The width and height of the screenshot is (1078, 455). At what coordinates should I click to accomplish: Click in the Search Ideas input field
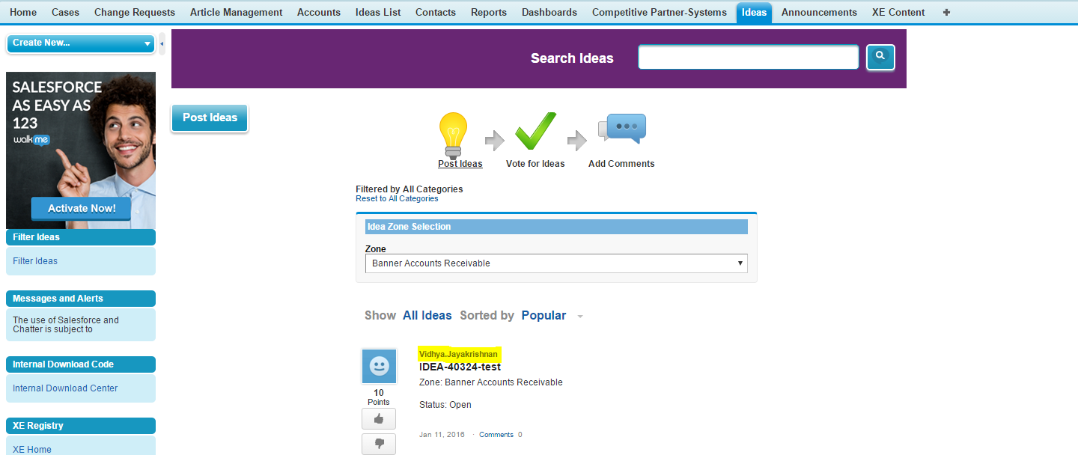(x=748, y=57)
